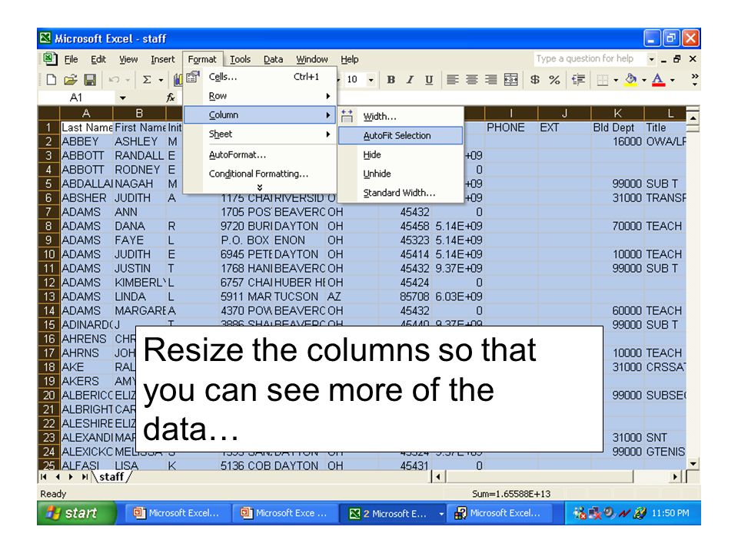Viewport: 738px width, 553px height.
Task: Open the File menu
Action: point(71,59)
